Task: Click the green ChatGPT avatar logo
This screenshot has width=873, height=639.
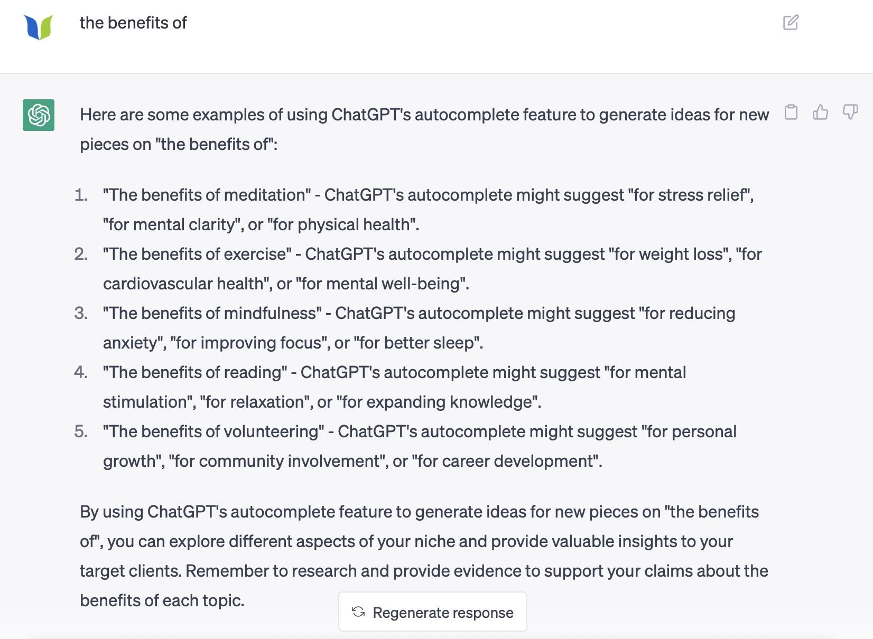Action: coord(39,115)
